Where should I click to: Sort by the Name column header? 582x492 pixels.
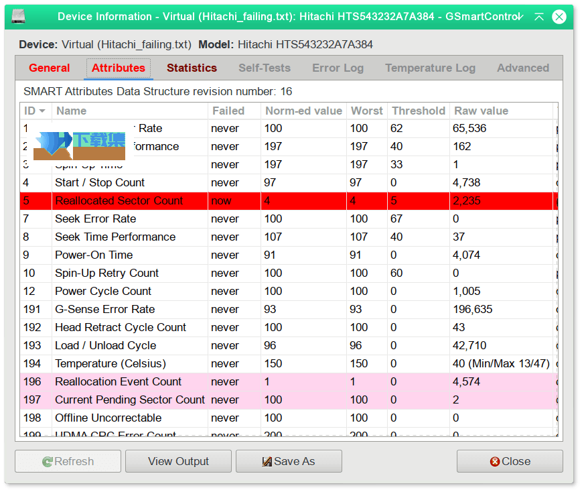[130, 111]
